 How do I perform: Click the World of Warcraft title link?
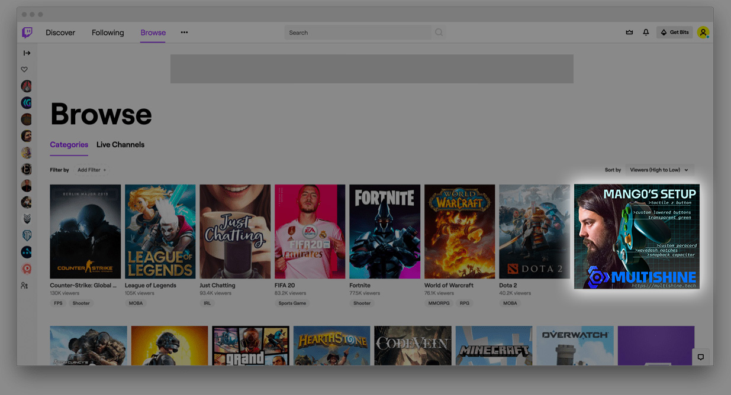tap(449, 286)
